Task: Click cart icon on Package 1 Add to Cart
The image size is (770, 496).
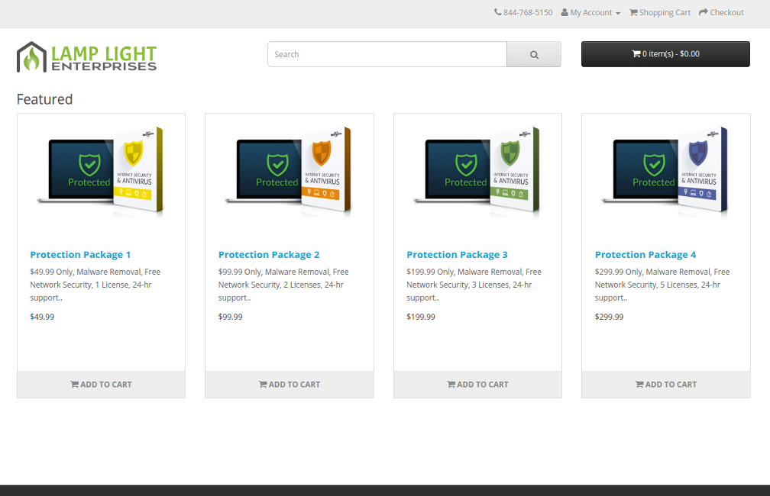Action: click(74, 385)
